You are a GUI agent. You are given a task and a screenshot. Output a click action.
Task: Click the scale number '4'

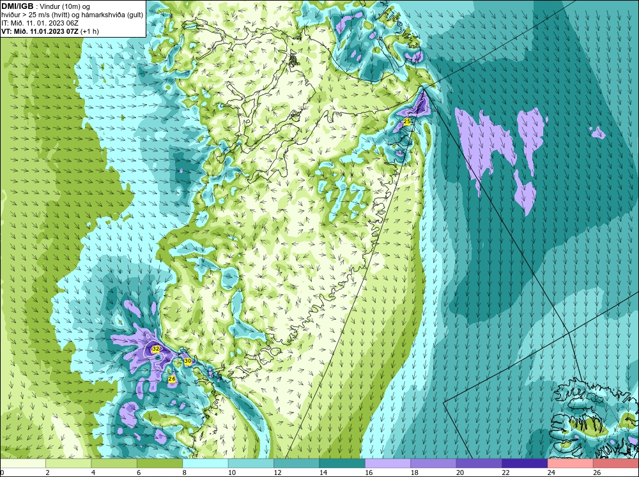tap(93, 473)
